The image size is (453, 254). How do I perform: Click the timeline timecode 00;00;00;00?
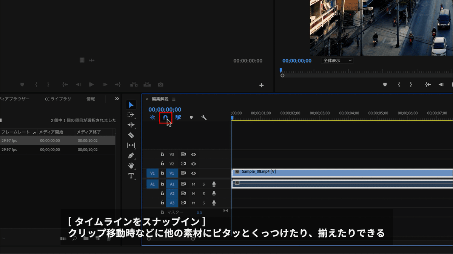[165, 110]
